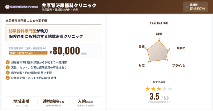This screenshot has width=213, height=111.
Task: Click checkmark next to 真性・カントン包茎 line
Action: coord(7,67)
